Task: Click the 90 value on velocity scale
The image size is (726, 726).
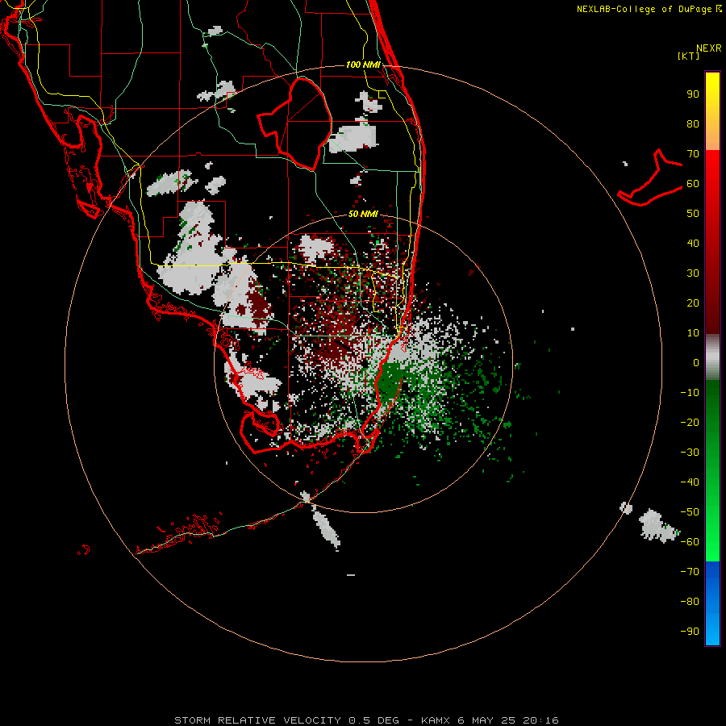Action: [693, 94]
